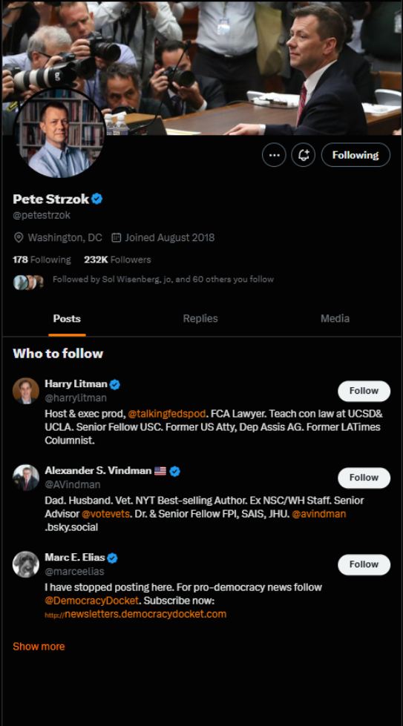Open the three-dot more options menu

274,155
